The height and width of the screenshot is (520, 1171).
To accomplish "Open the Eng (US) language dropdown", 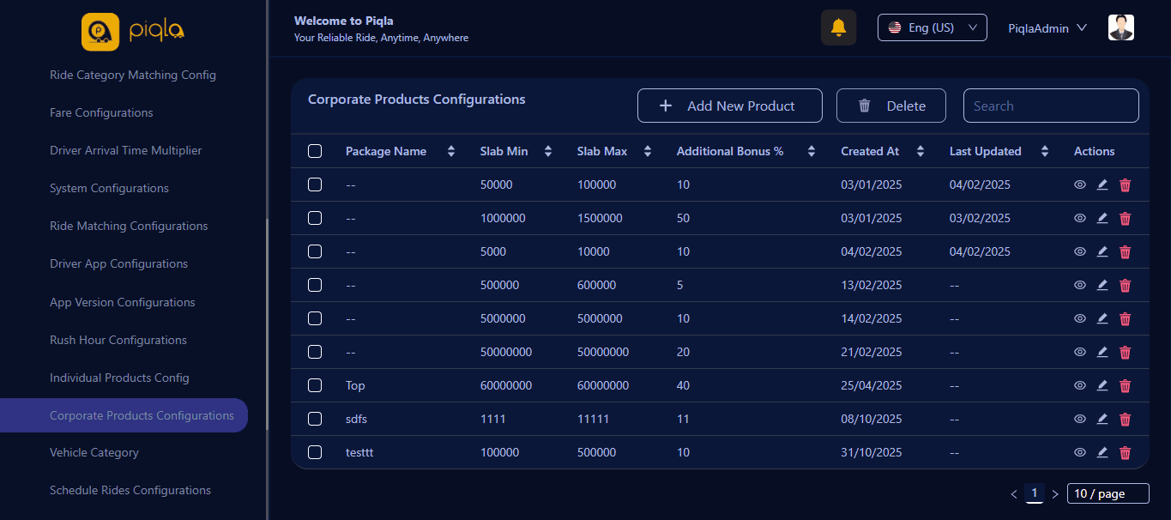I will [x=933, y=27].
